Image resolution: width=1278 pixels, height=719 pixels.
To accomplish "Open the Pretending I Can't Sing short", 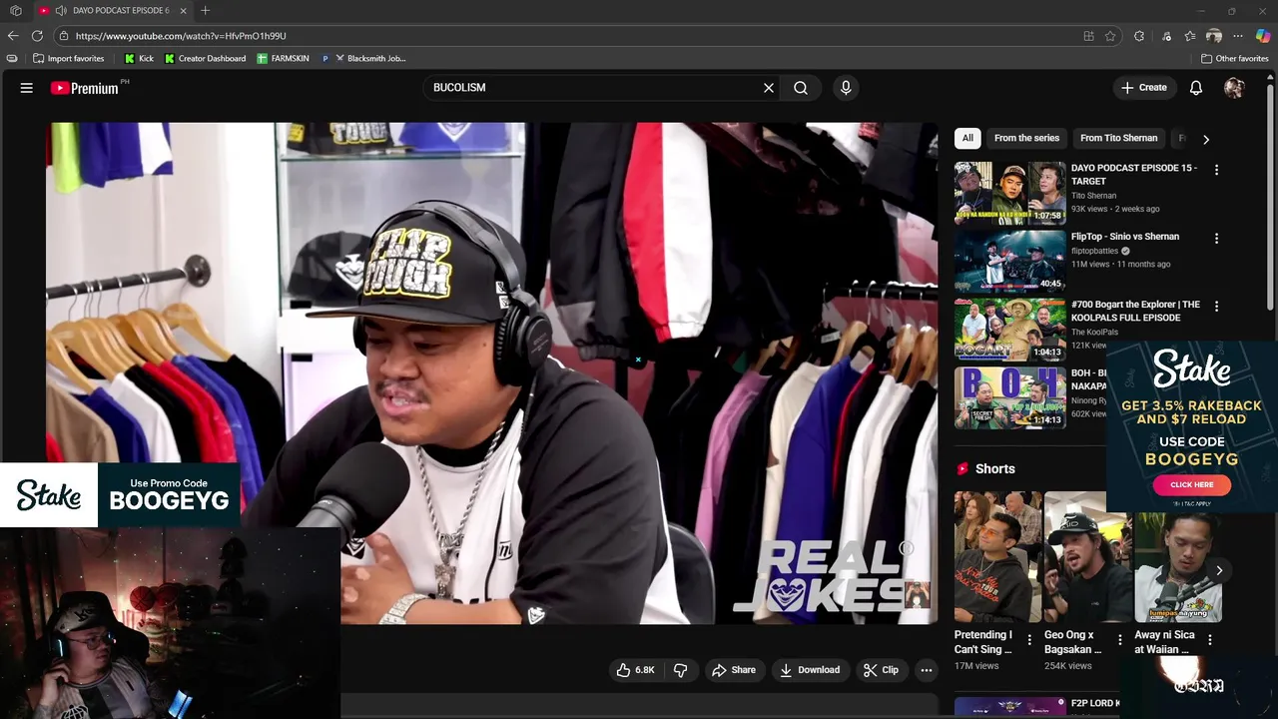I will click(997, 556).
